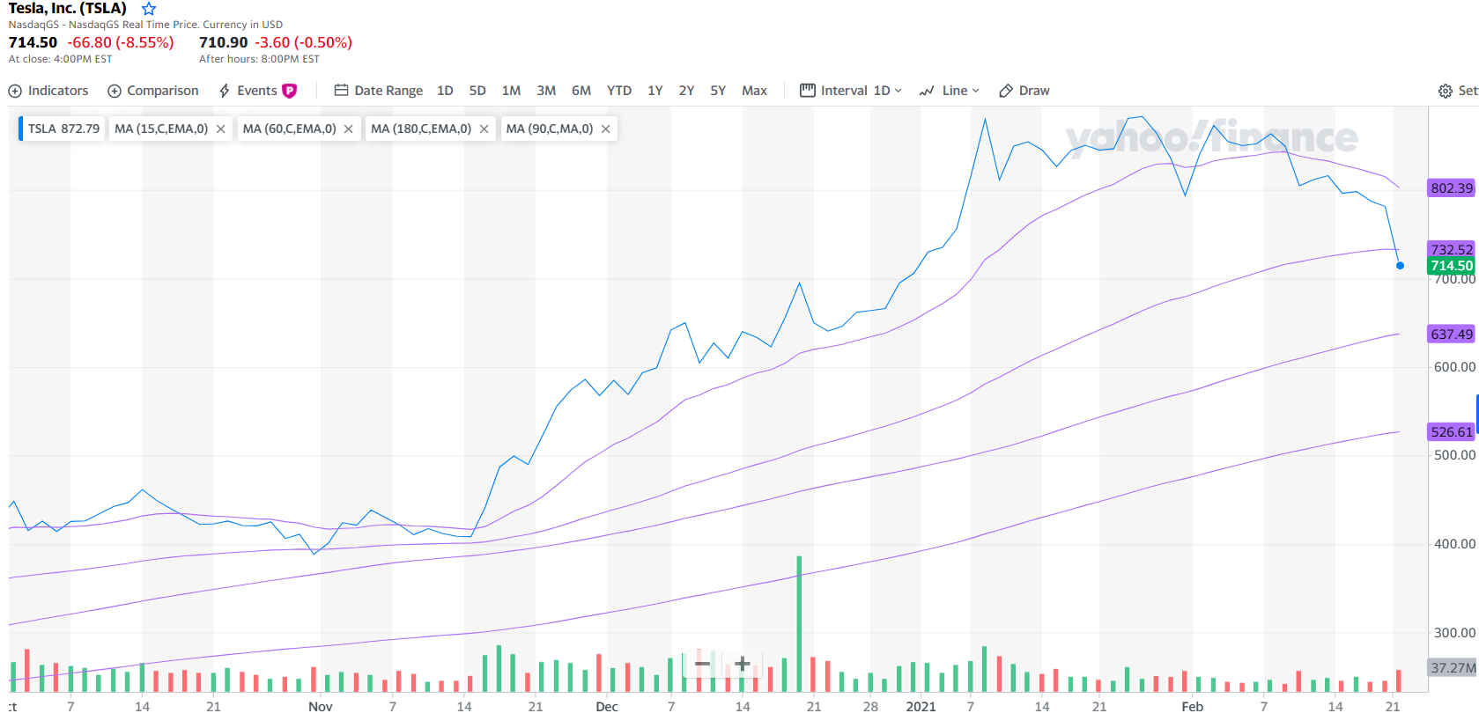This screenshot has height=728, width=1479.
Task: Activate the Draw tool
Action: point(1024,91)
